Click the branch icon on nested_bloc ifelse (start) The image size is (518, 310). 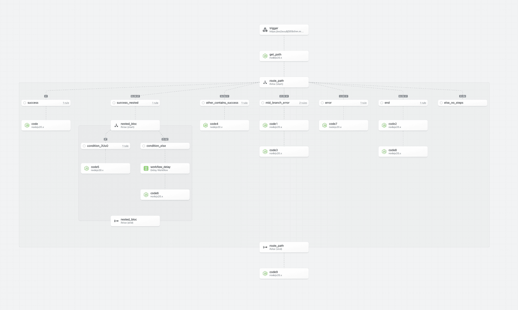(x=116, y=125)
